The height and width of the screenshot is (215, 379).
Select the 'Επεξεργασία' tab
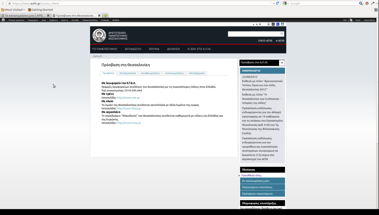tap(128, 73)
